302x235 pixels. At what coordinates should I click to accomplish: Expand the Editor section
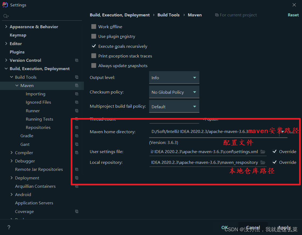6,44
